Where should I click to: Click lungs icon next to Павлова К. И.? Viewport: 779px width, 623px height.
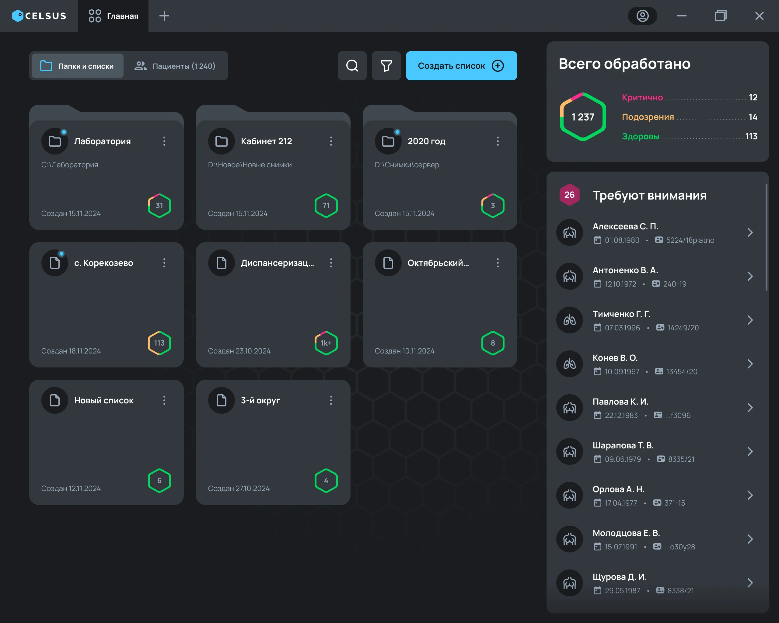(569, 408)
